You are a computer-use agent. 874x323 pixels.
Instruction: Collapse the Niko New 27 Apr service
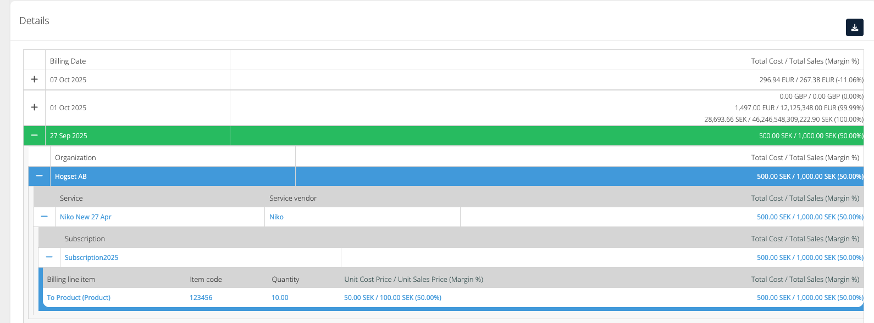(x=44, y=217)
